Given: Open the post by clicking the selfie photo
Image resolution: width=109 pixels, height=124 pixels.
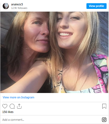Looking at the screenshot, I should pos(54,52).
